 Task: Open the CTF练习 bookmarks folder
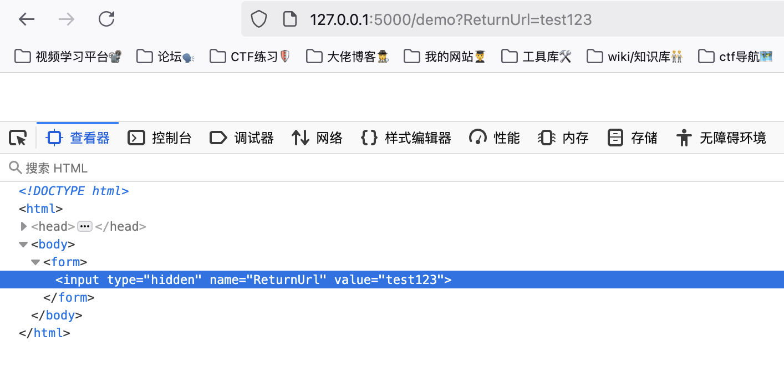pos(250,56)
